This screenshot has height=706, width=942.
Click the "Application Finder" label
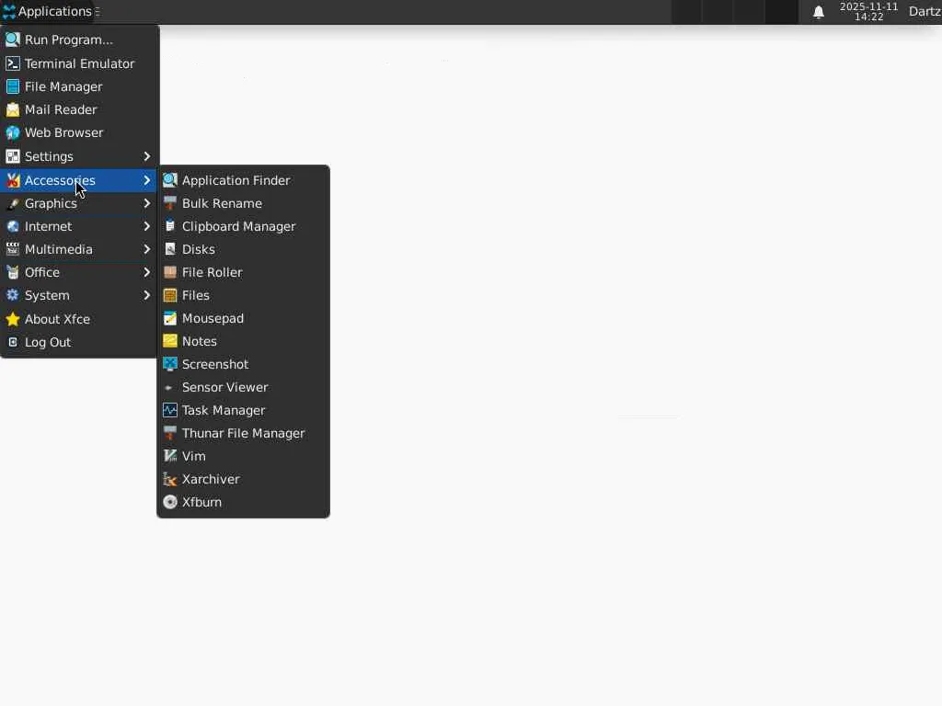235,180
